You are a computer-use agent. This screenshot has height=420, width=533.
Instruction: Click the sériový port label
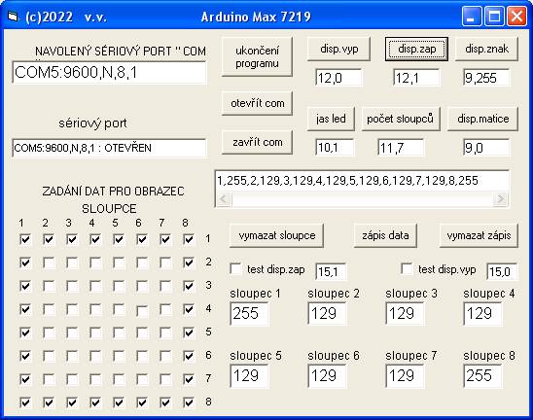coord(92,123)
